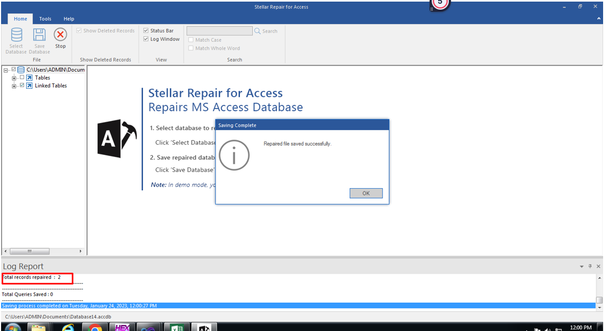The height and width of the screenshot is (331, 609).
Task: Stop the process with the red X icon
Action: click(x=60, y=35)
